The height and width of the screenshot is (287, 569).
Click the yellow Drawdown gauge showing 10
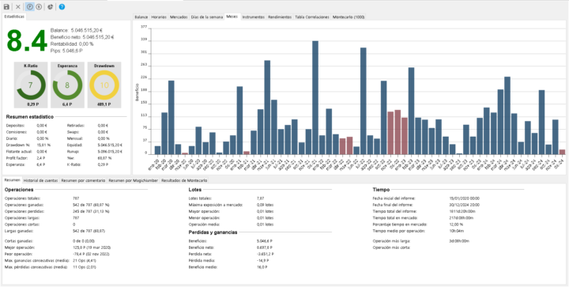(104, 85)
